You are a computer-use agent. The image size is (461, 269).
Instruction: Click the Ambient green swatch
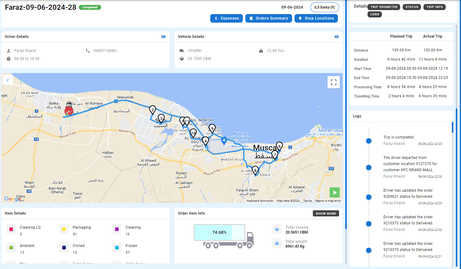11,248
